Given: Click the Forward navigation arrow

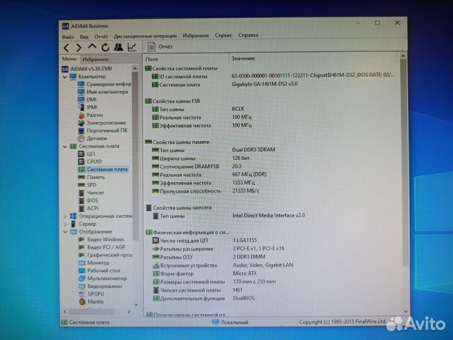Looking at the screenshot, I should coord(79,48).
